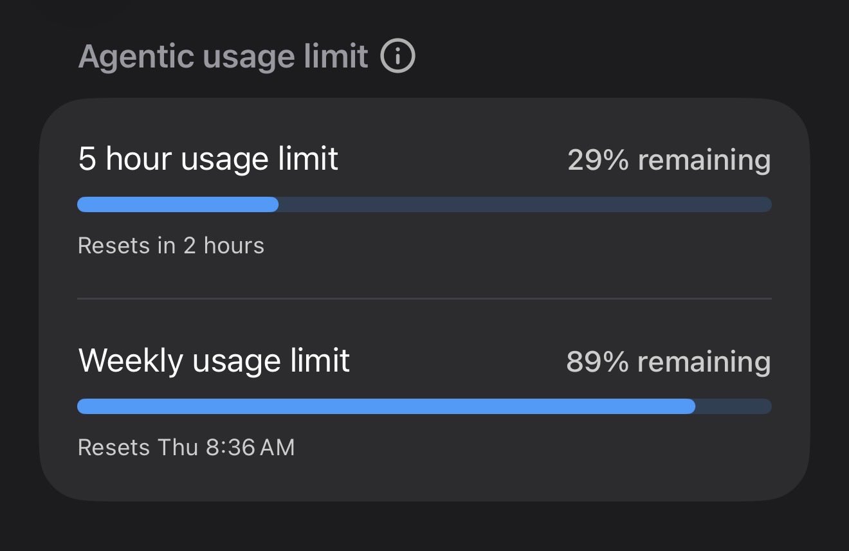Click the filled part of 5 hour bar

coord(178,204)
